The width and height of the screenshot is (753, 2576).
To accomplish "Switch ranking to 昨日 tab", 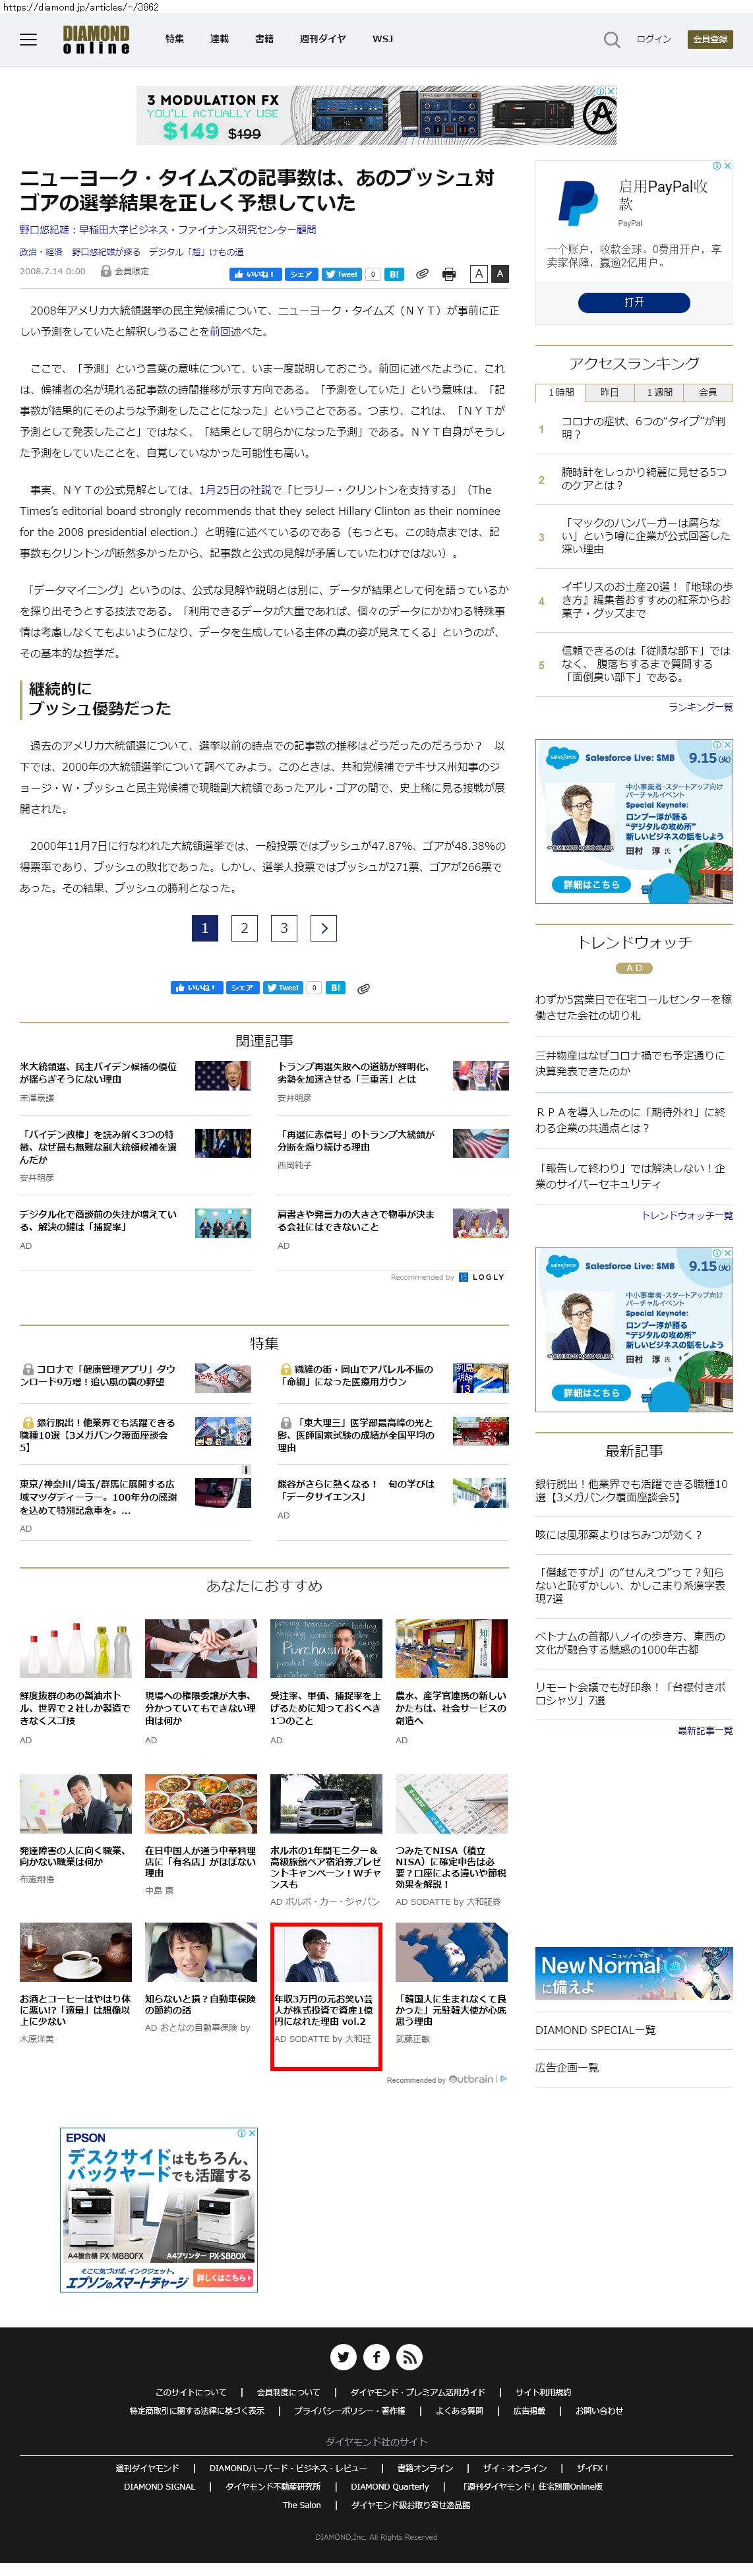I will 609,392.
